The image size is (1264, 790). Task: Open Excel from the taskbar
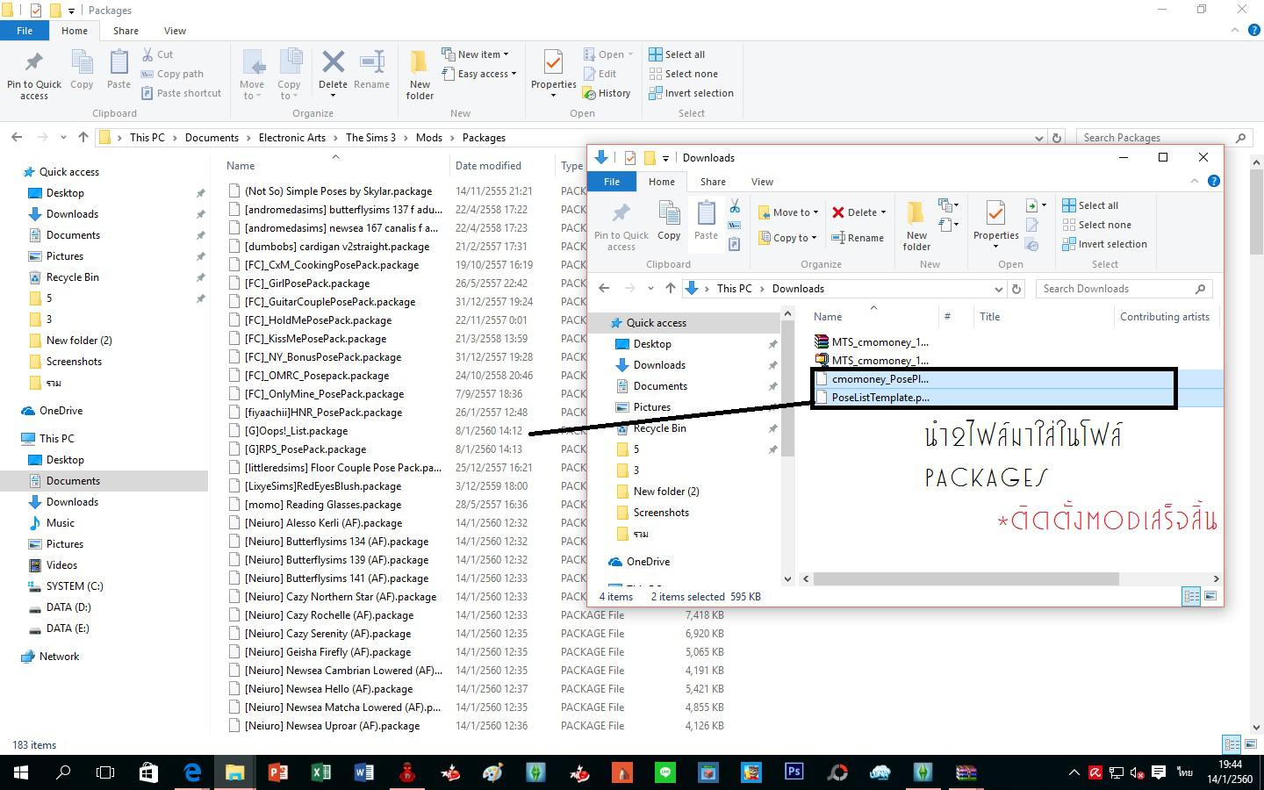[x=320, y=772]
